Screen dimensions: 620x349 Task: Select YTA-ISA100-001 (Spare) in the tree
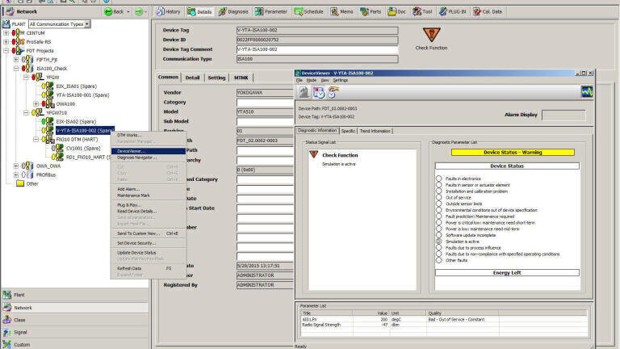pos(82,95)
